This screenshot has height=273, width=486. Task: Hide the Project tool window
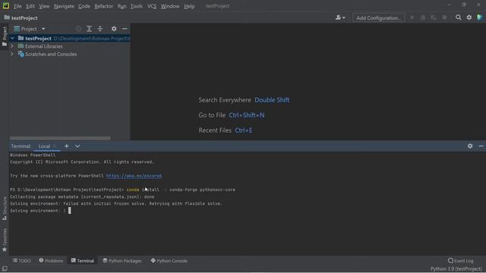[x=125, y=29]
